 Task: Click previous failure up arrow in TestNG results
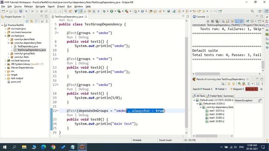click(234, 84)
